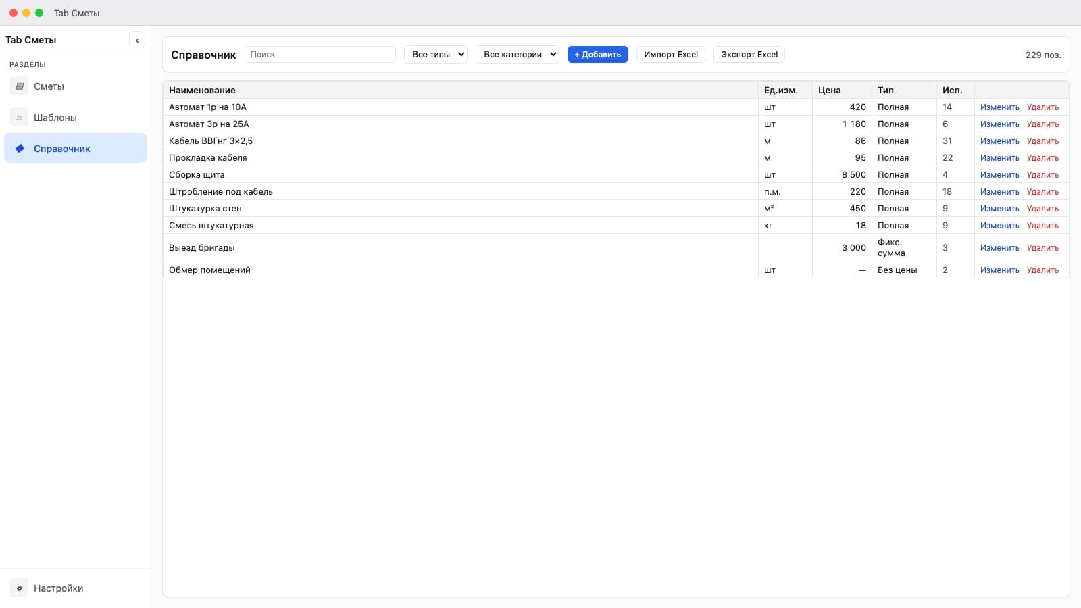Select the Прокладка кабеля name cell
The height and width of the screenshot is (608, 1081).
[460, 158]
